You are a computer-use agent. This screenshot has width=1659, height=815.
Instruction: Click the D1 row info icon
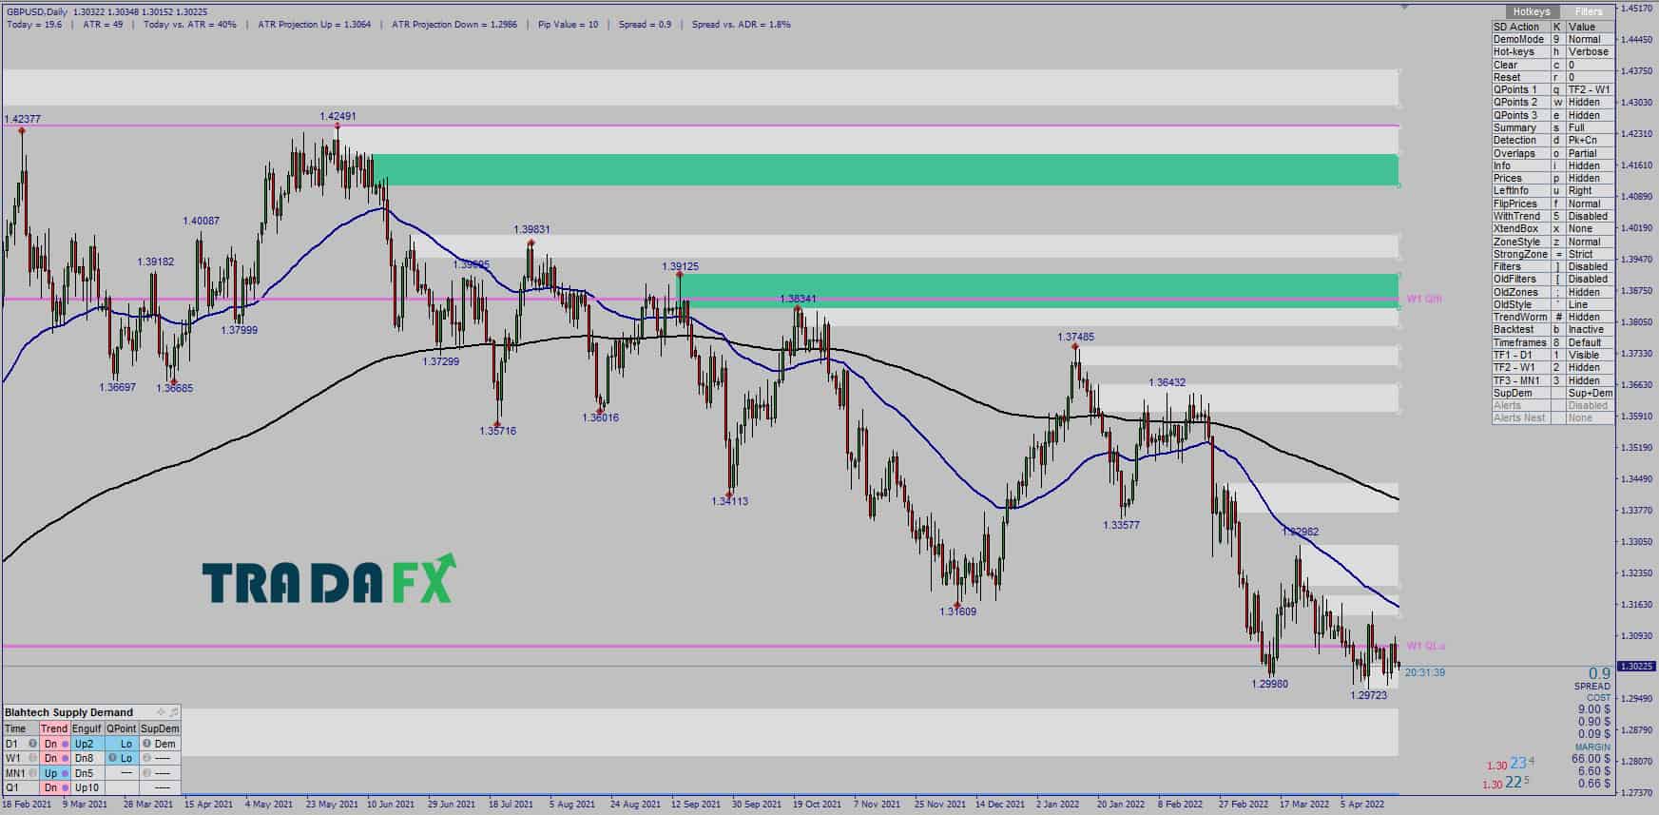click(32, 744)
